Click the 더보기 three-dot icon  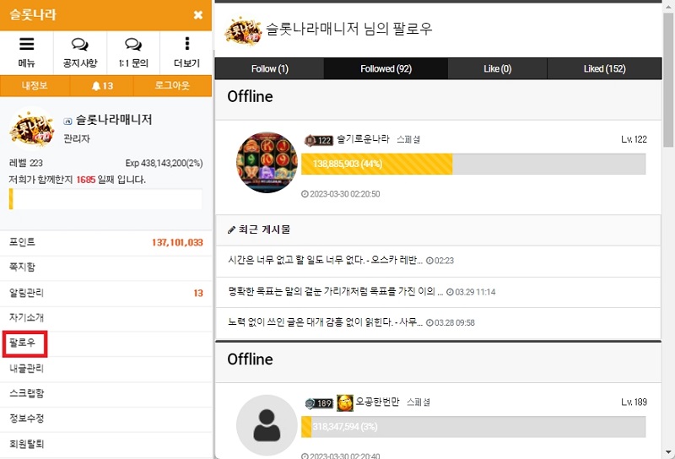(186, 44)
